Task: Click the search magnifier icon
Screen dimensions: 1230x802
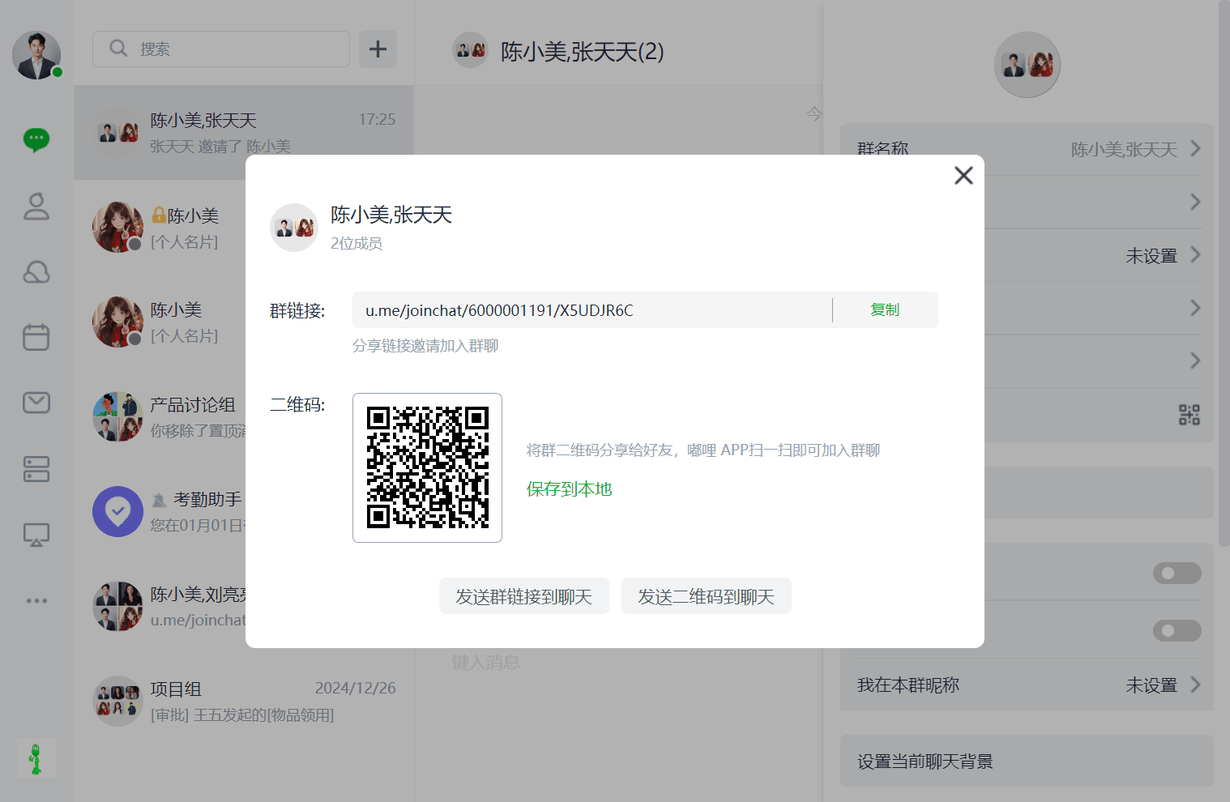Action: [118, 49]
